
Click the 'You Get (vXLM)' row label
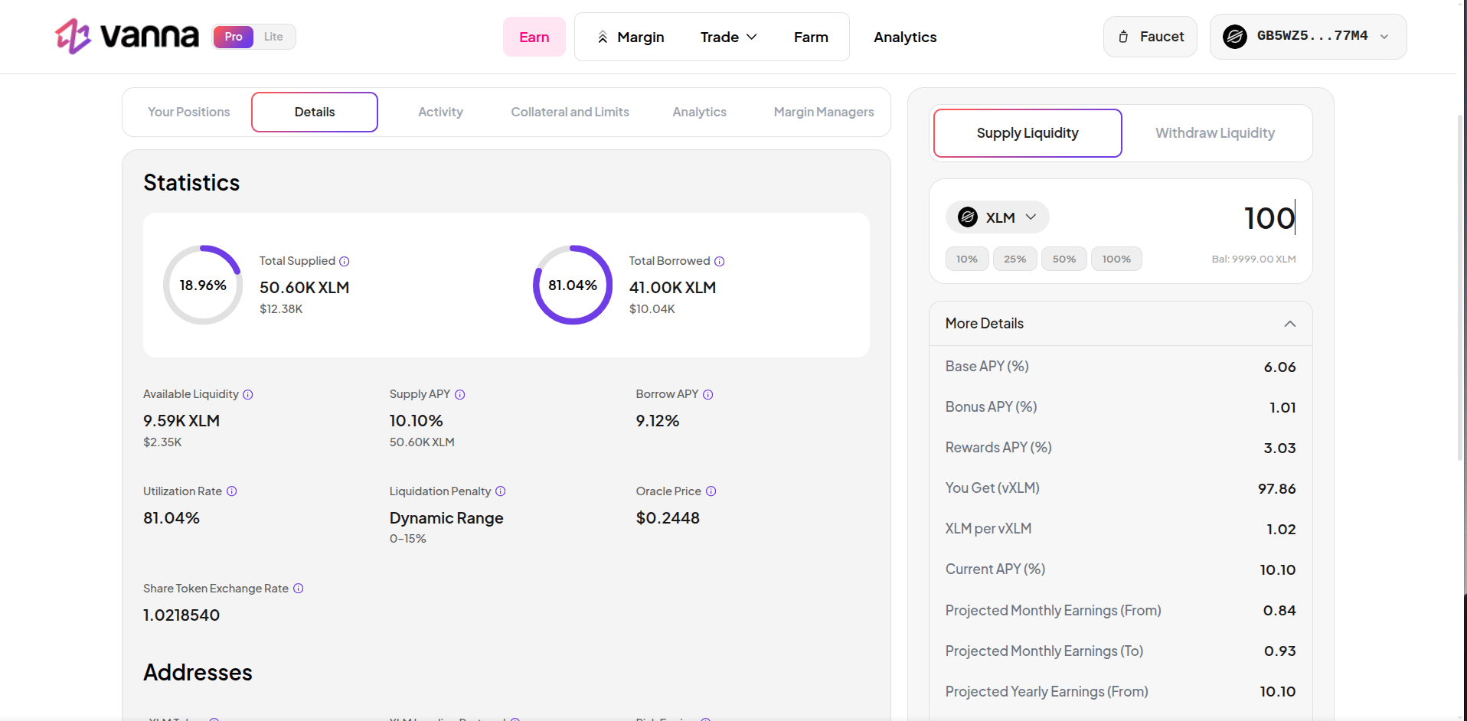coord(992,488)
